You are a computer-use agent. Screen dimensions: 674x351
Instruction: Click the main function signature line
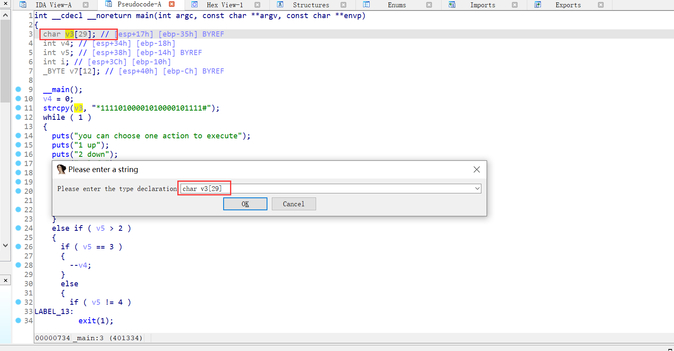[200, 16]
